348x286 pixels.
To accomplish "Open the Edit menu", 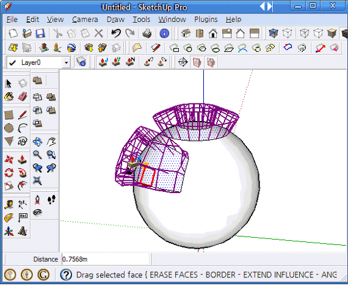I will 32,20.
